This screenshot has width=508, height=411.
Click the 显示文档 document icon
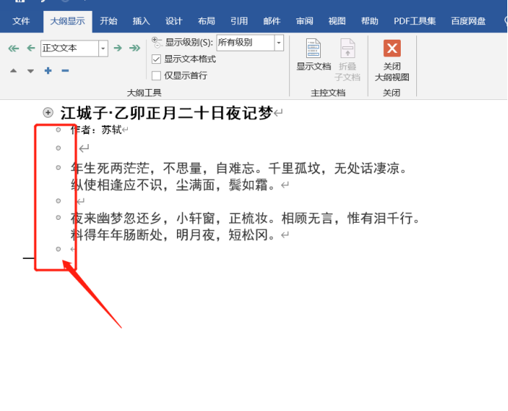pos(313,49)
